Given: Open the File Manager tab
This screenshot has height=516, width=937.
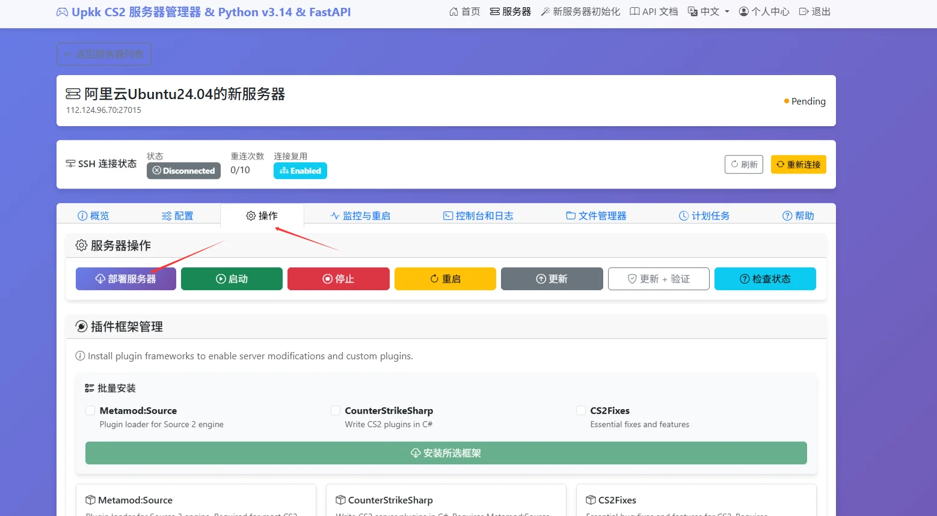Looking at the screenshot, I should (x=596, y=216).
